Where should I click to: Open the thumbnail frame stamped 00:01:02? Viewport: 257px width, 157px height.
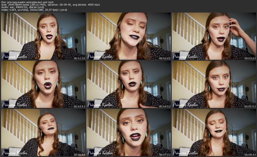coord(44,36)
